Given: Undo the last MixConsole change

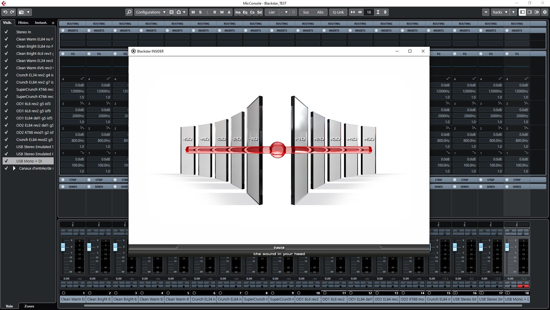Looking at the screenshot, I should (x=5, y=12).
